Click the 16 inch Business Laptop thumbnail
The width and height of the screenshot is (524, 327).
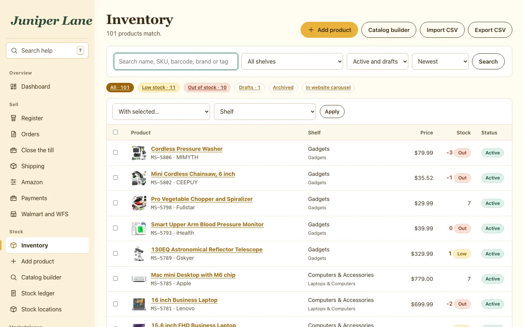pyautogui.click(x=139, y=304)
